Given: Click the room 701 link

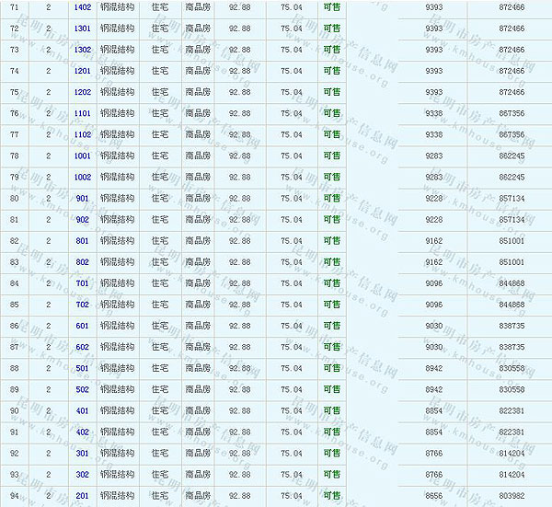Looking at the screenshot, I should [x=82, y=283].
